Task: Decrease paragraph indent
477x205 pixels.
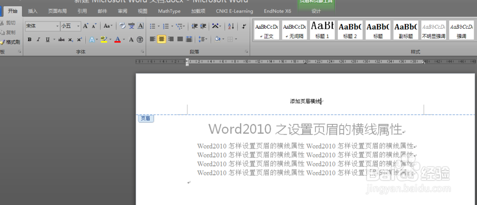Action: click(x=195, y=26)
